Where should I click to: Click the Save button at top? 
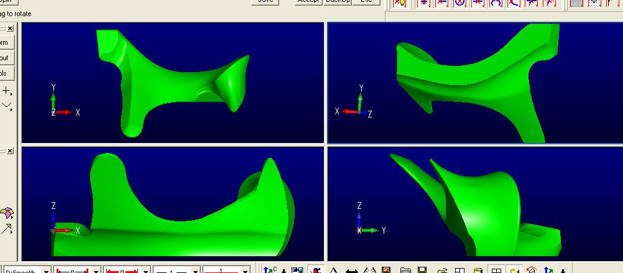click(265, 2)
